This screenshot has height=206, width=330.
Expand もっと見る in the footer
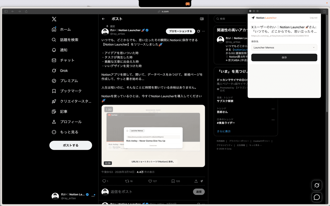[x=255, y=145]
